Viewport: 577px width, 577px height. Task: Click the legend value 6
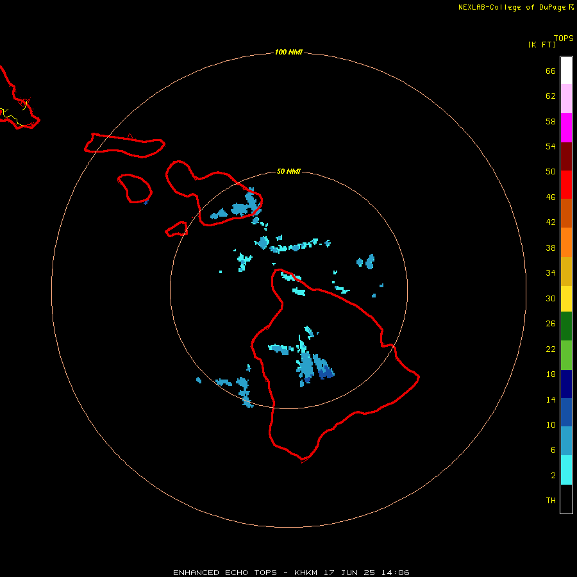click(x=553, y=450)
